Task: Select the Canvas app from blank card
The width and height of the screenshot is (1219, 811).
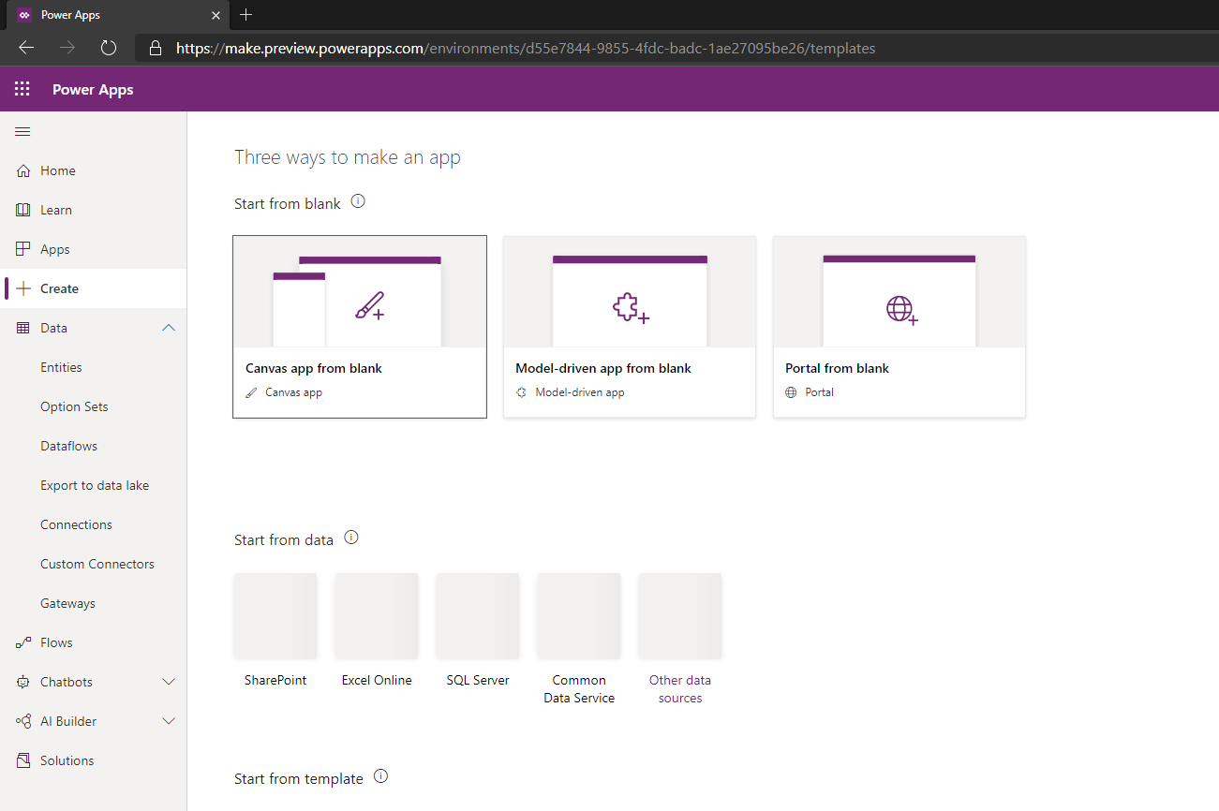Action: point(360,327)
